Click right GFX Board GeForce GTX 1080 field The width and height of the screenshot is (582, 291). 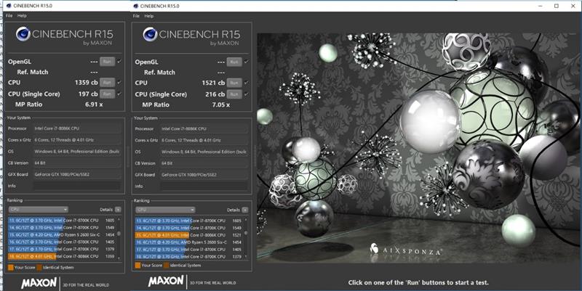pyautogui.click(x=204, y=174)
